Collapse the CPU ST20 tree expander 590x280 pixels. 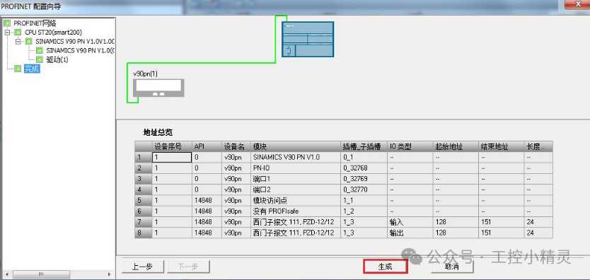(7, 33)
